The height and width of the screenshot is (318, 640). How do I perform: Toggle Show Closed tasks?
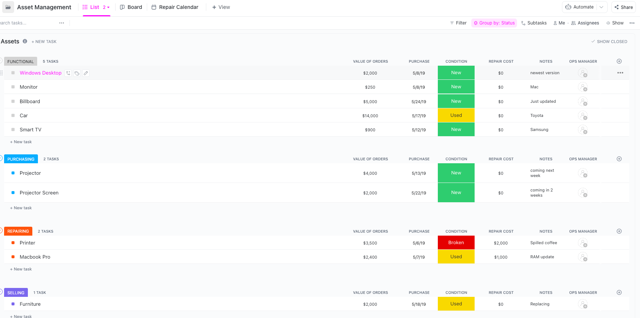[x=609, y=42]
